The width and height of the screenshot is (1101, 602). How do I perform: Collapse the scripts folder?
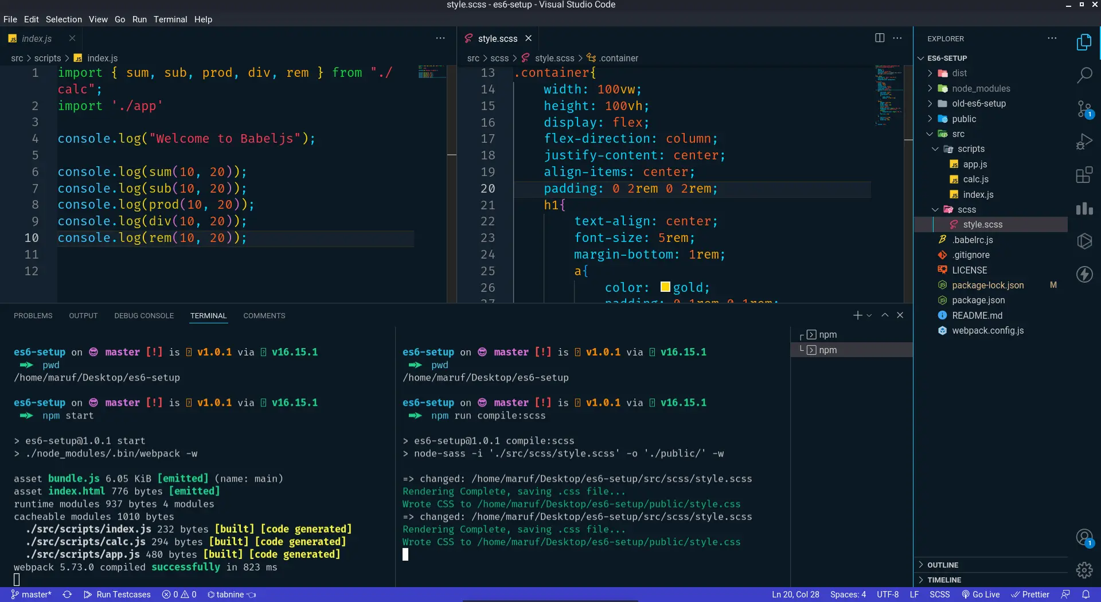(935, 149)
